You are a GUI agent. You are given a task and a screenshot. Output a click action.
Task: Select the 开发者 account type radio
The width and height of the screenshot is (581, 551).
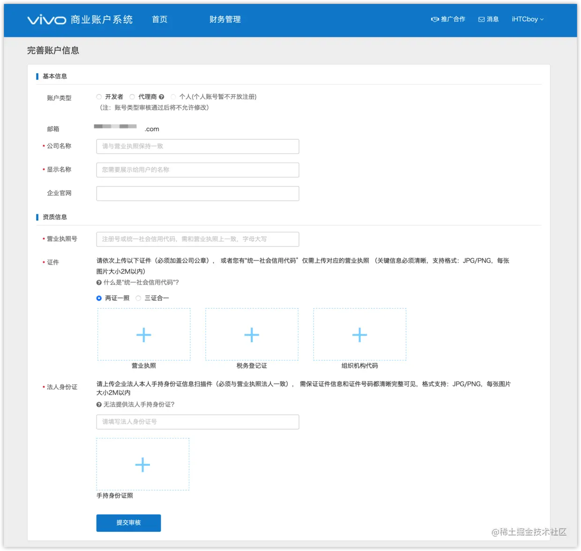click(99, 97)
